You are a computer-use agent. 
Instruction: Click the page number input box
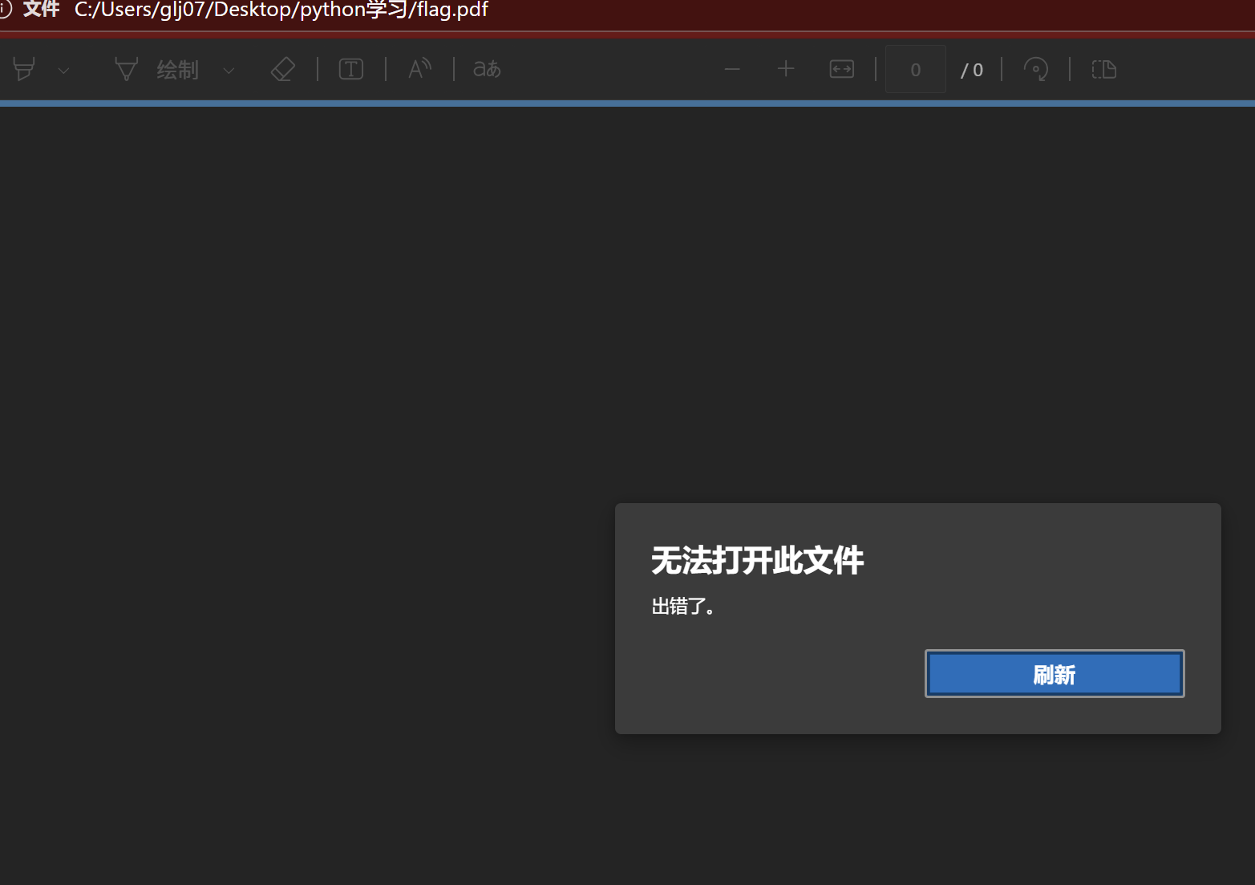[x=915, y=70]
